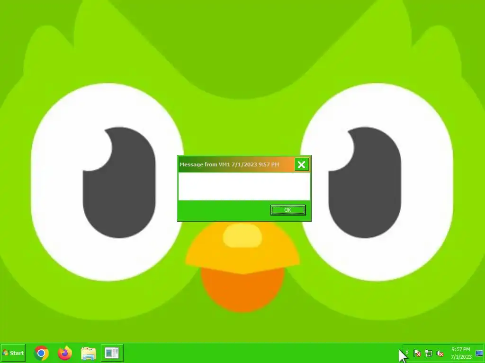Close the Message from VM1 dialog
This screenshot has width=485, height=363.
302,164
